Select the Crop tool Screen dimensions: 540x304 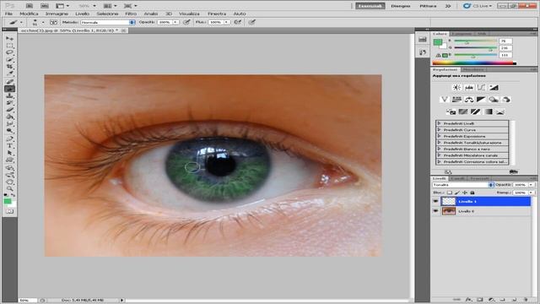(9, 67)
